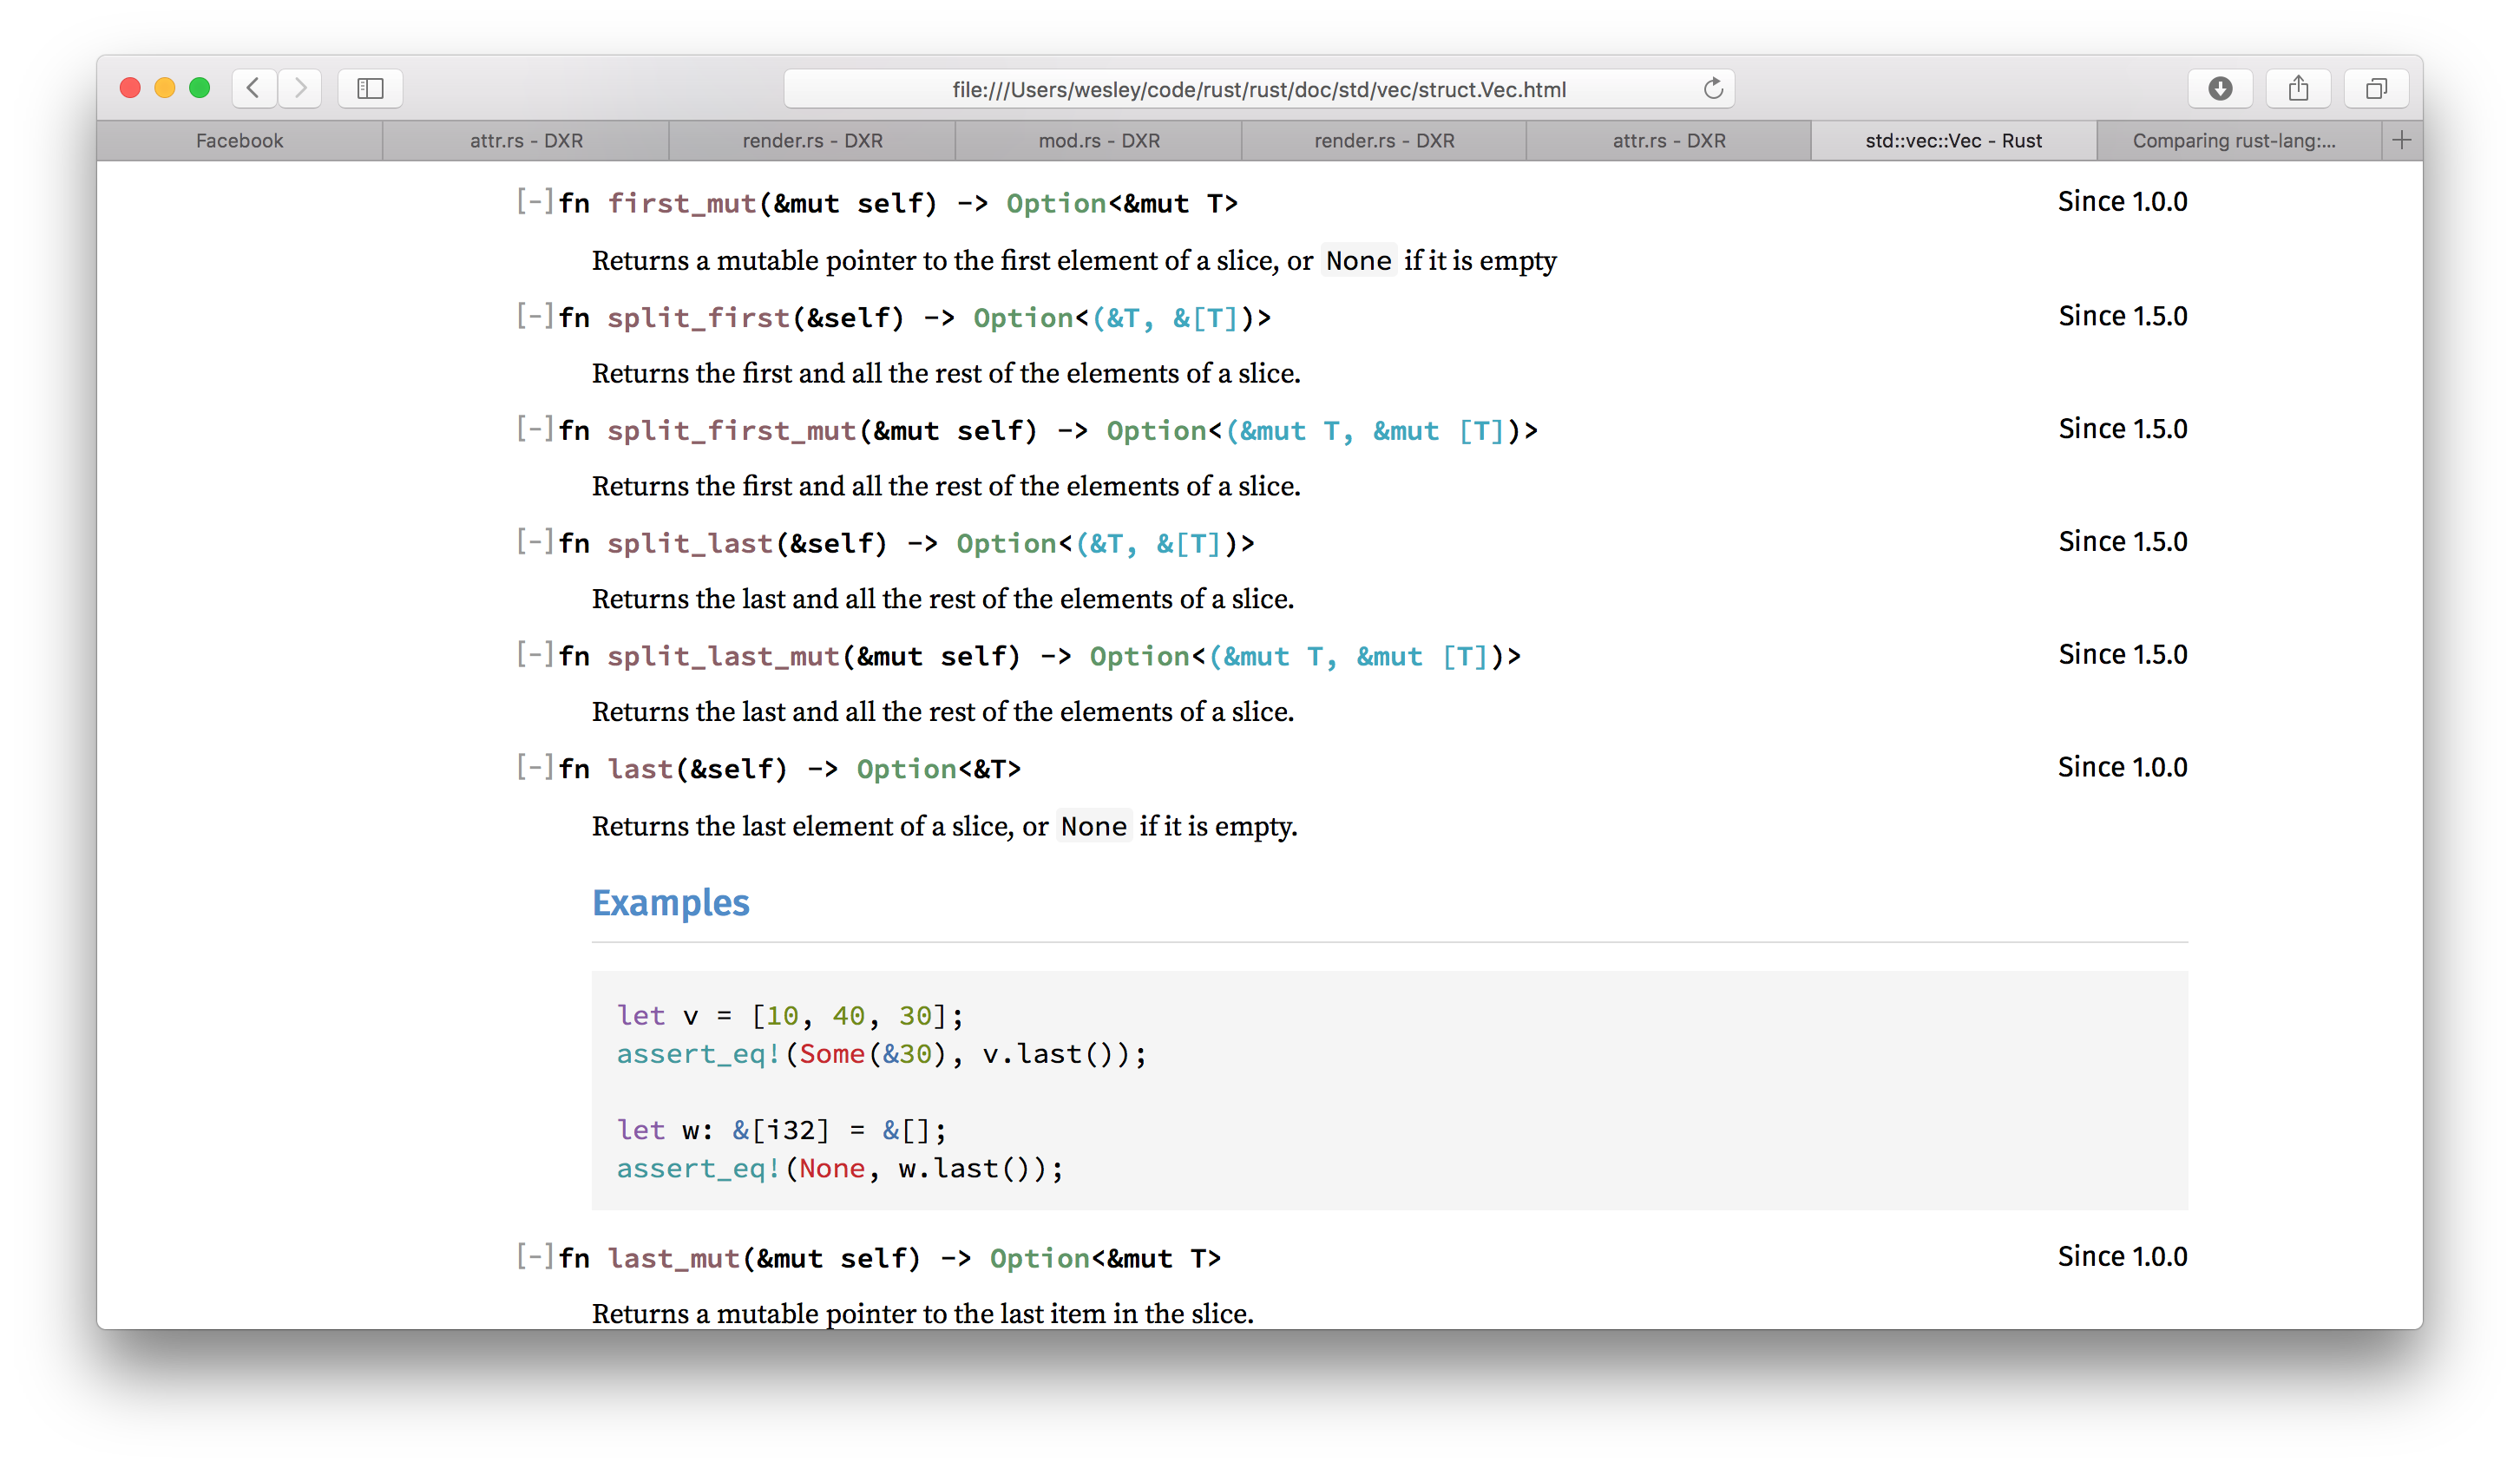Collapse the last_mut method docs
Image resolution: width=2520 pixels, height=1468 pixels.
[x=535, y=1257]
